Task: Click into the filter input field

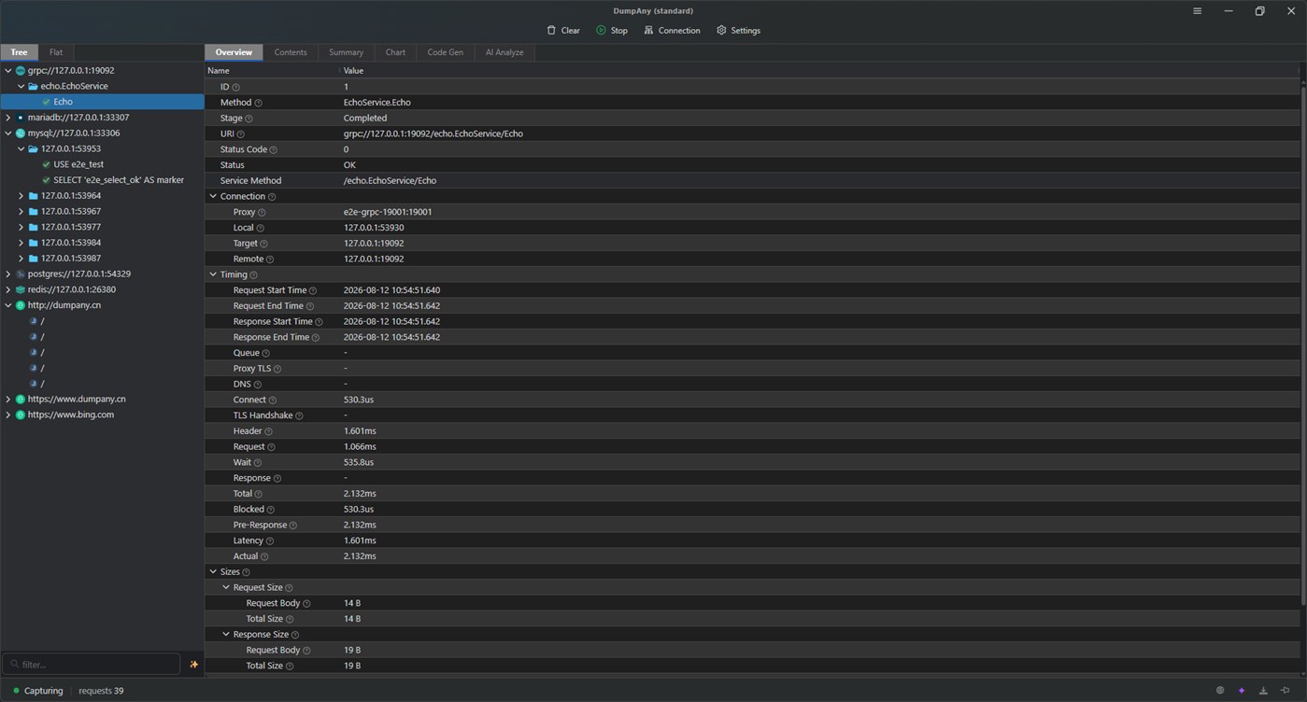Action: click(92, 665)
